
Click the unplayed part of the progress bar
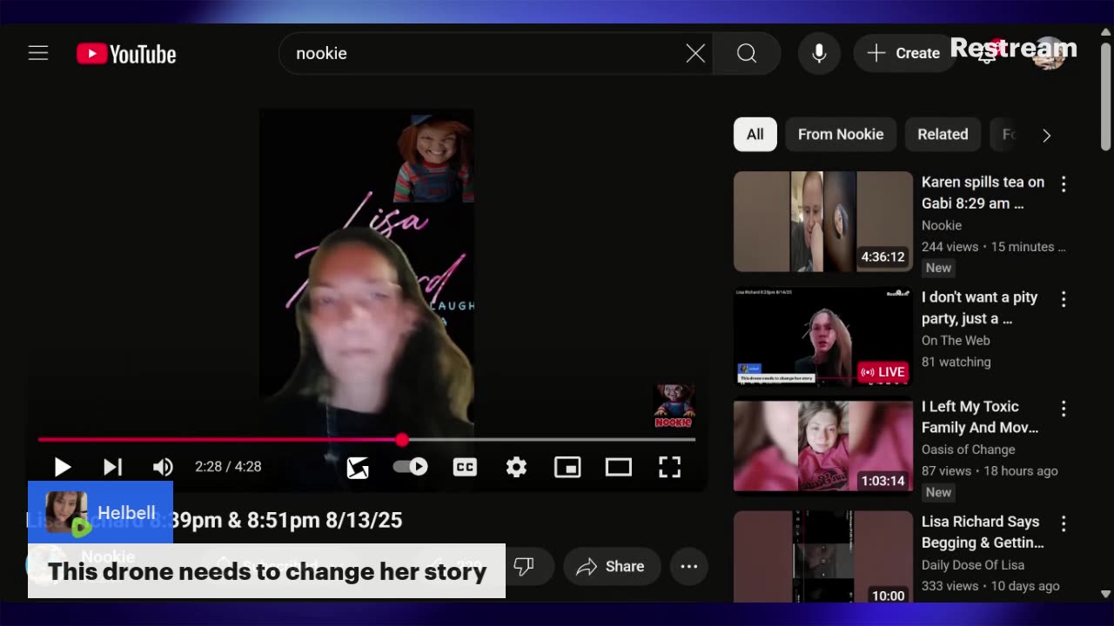coord(550,440)
